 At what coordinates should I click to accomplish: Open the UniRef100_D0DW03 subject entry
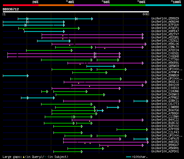[165, 95]
